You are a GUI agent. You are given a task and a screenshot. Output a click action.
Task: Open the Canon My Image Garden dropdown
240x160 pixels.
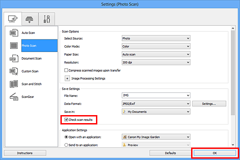click(x=156, y=137)
